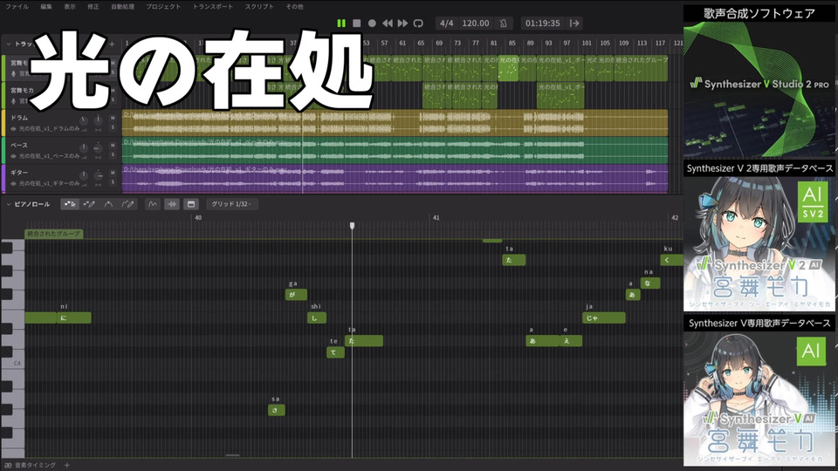Screen dimensions: 838x471
Task: Open the 自動処理 menu
Action: (x=122, y=6)
